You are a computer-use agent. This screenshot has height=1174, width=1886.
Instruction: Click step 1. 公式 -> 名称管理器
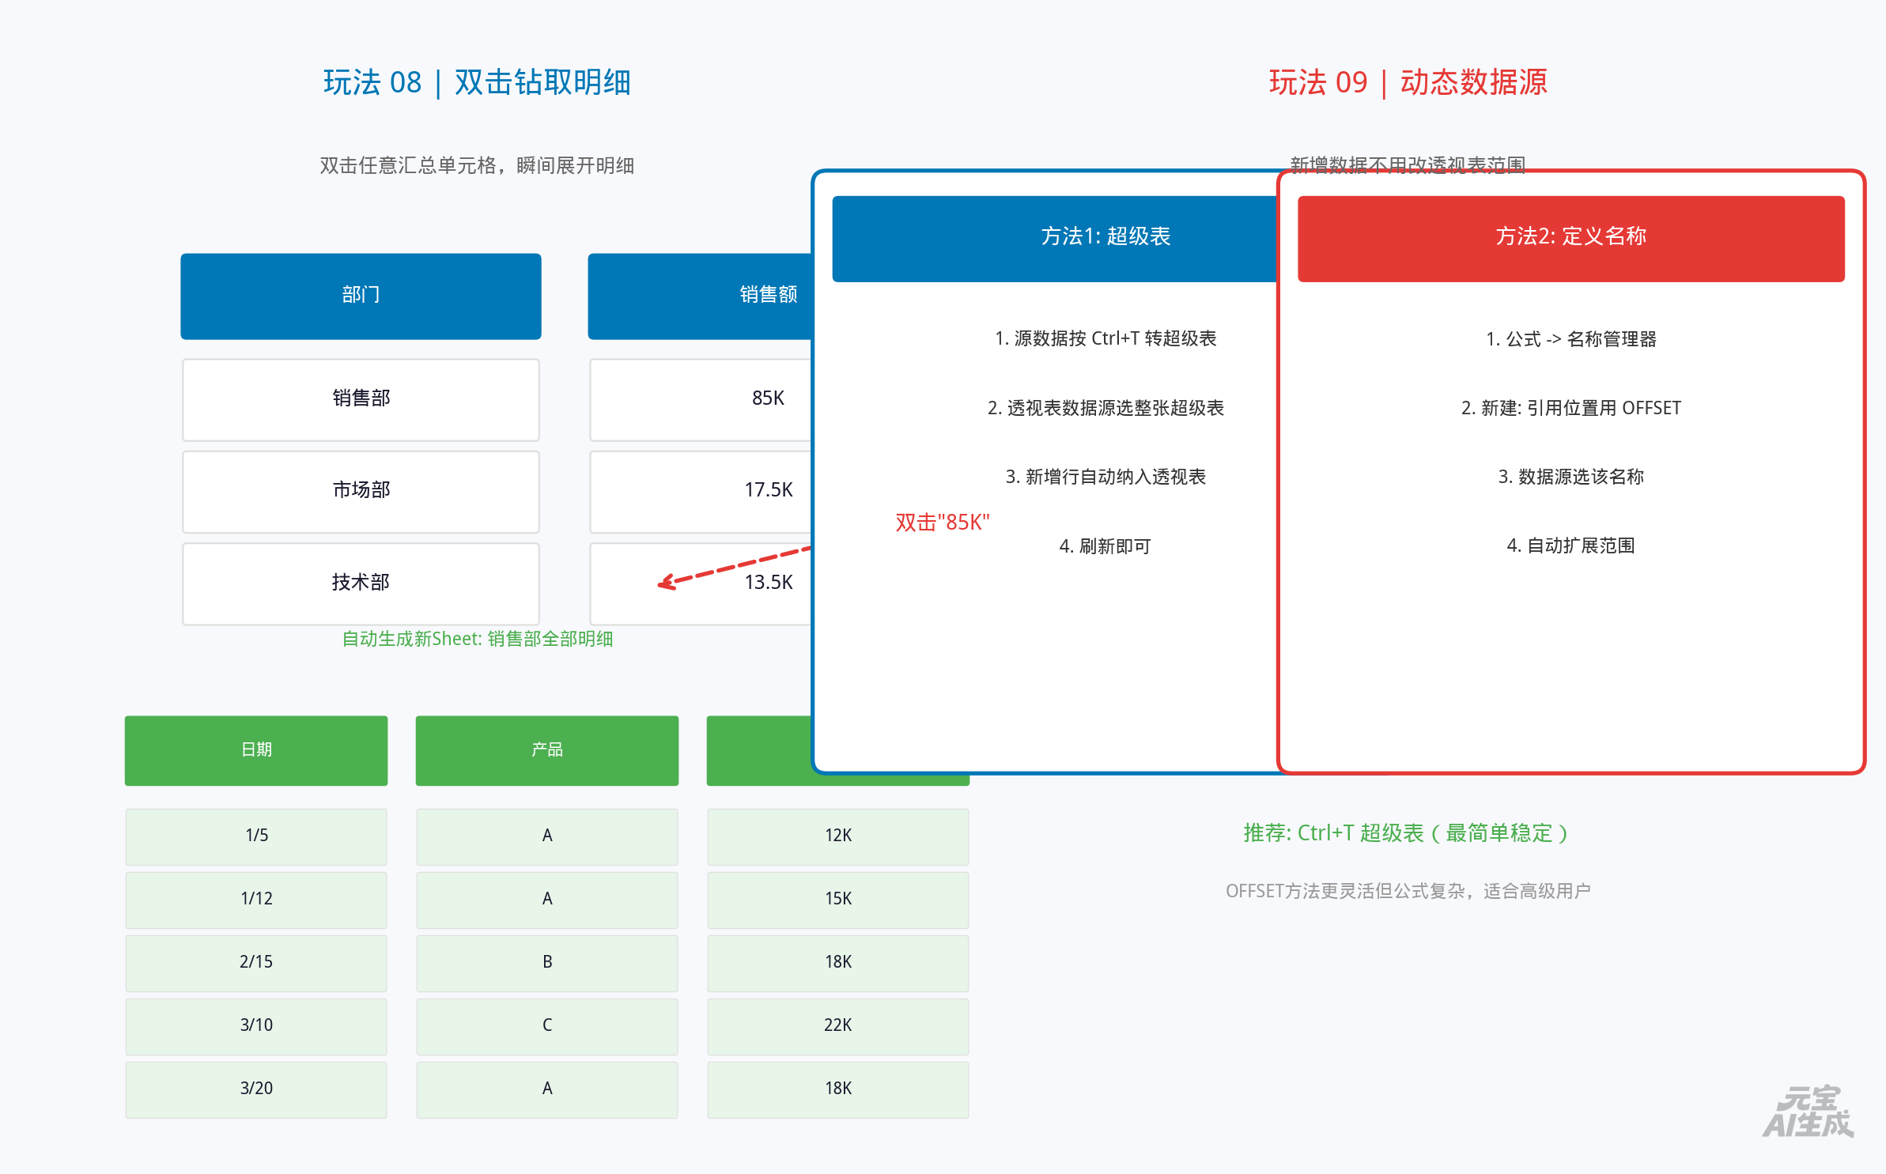1571,339
